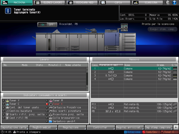Image resolution: width=179 pixels, height=134 pixels.
Task: Open the Impostazione carta menu
Action: [15, 127]
